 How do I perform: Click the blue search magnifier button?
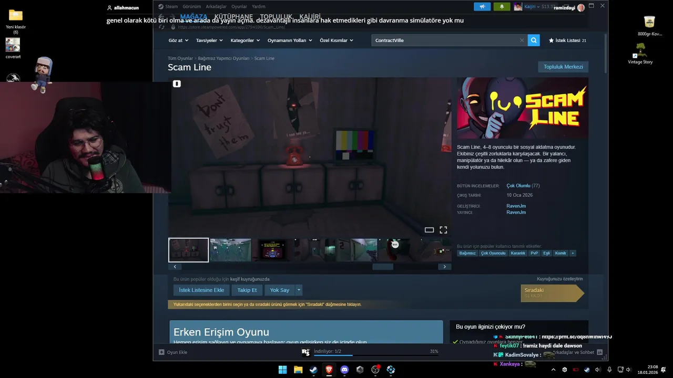pyautogui.click(x=534, y=40)
